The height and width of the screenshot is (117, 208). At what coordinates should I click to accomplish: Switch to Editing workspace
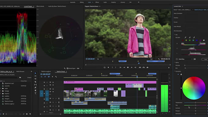click(x=82, y=2)
